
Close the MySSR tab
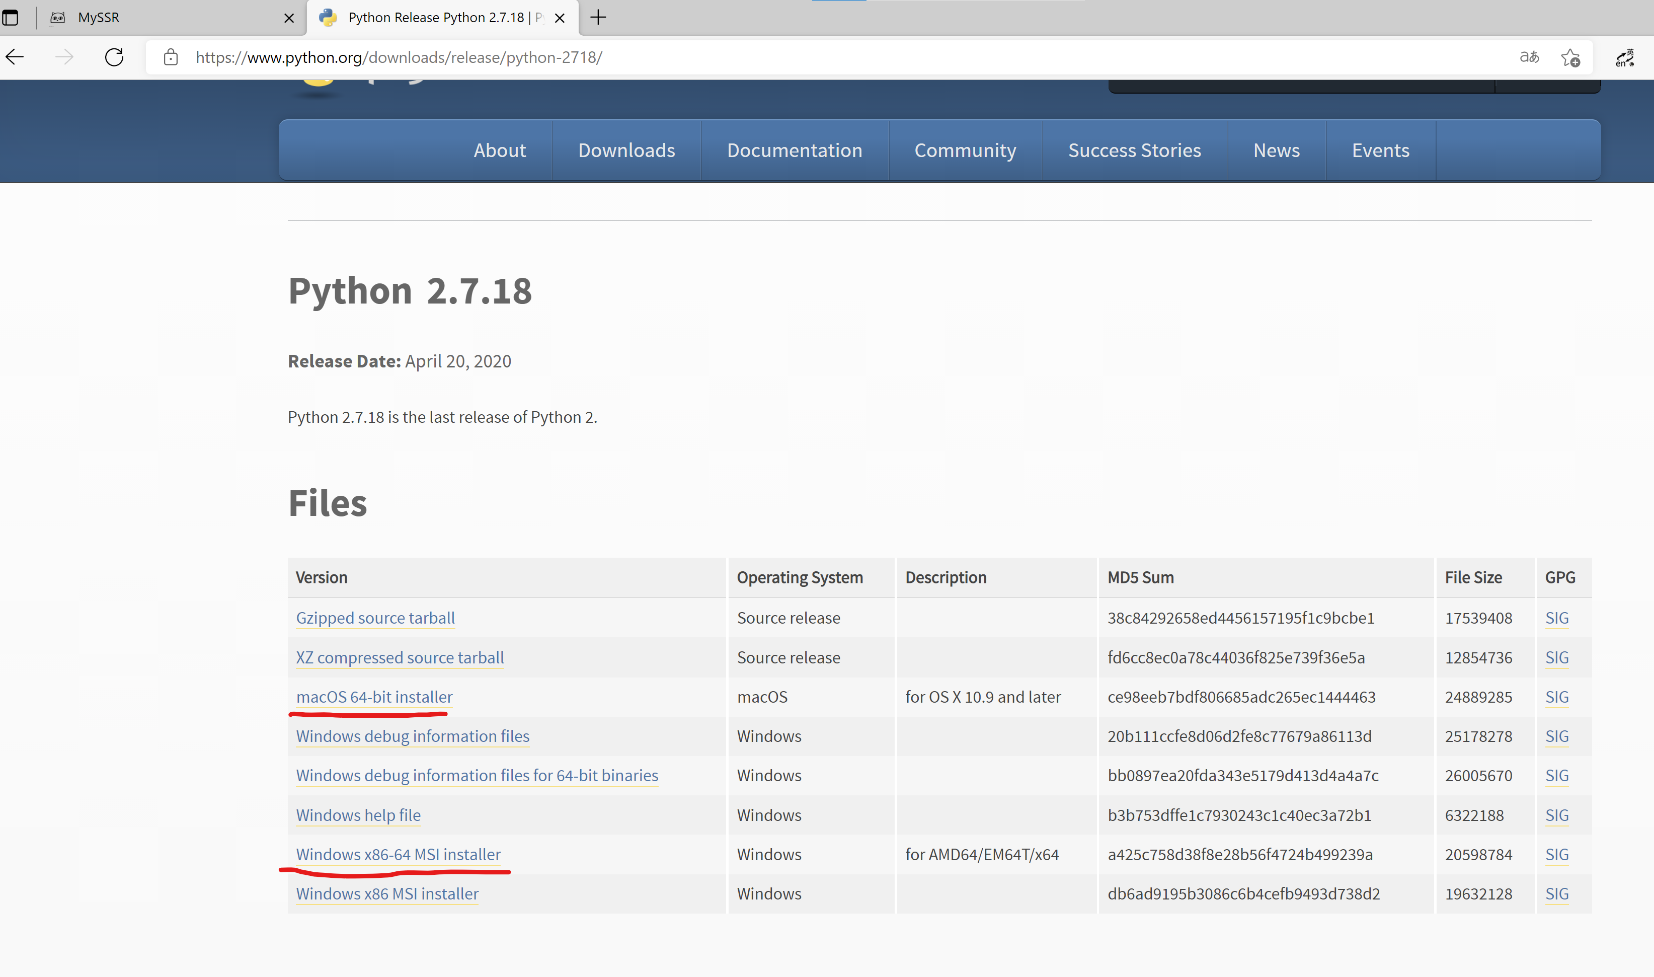pos(289,19)
